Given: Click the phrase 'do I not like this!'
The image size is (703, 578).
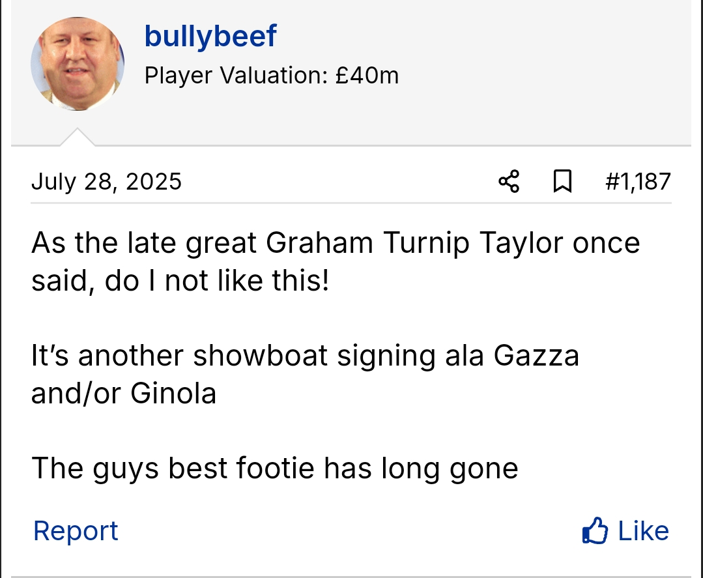Looking at the screenshot, I should 218,282.
